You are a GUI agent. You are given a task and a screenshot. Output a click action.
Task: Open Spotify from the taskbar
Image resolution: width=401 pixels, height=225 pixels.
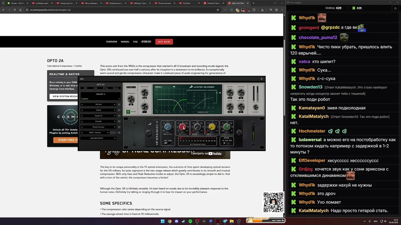tap(190, 221)
